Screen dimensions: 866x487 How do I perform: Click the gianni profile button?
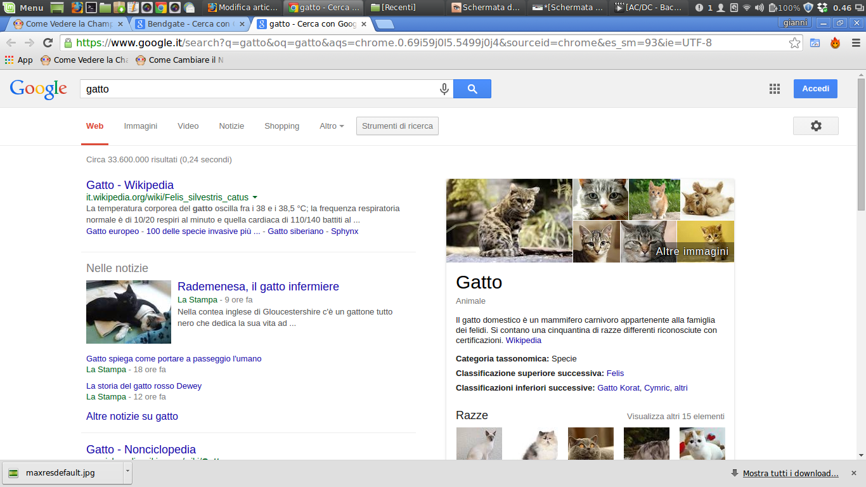point(795,23)
